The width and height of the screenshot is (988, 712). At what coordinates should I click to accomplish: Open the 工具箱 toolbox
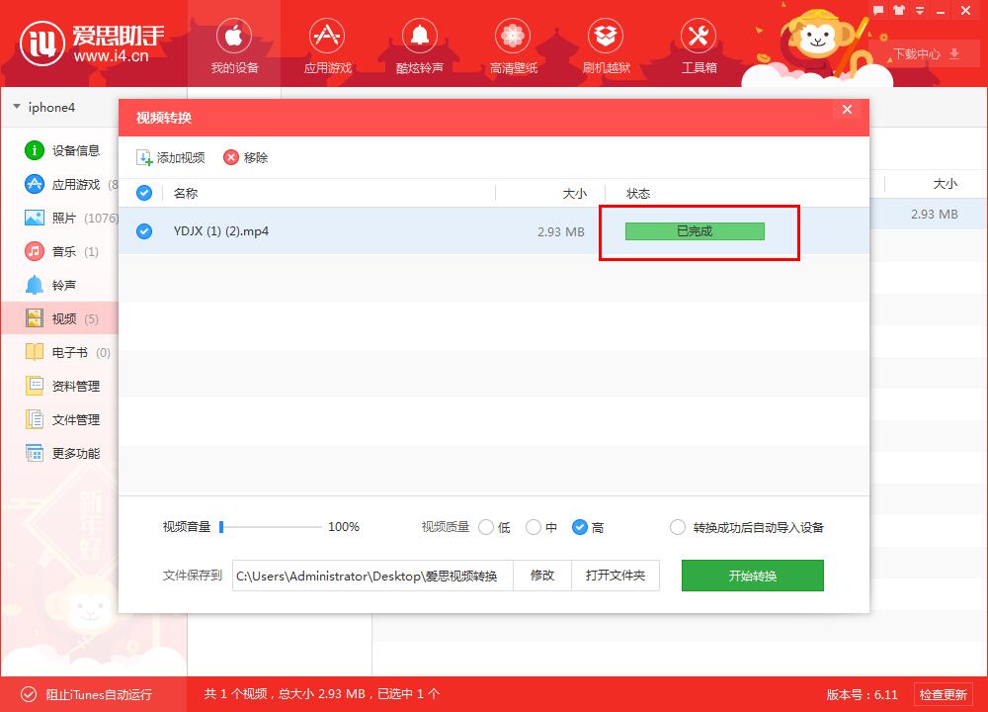tap(699, 44)
